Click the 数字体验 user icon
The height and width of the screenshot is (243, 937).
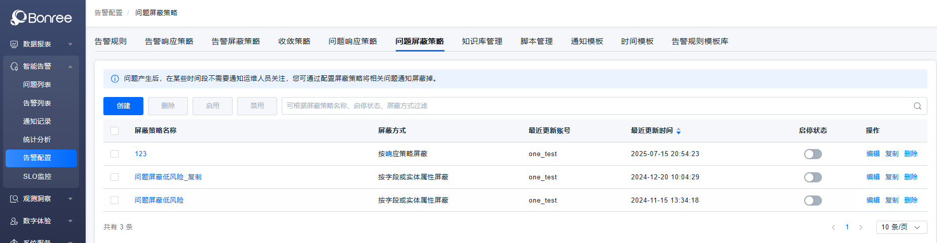tap(14, 221)
